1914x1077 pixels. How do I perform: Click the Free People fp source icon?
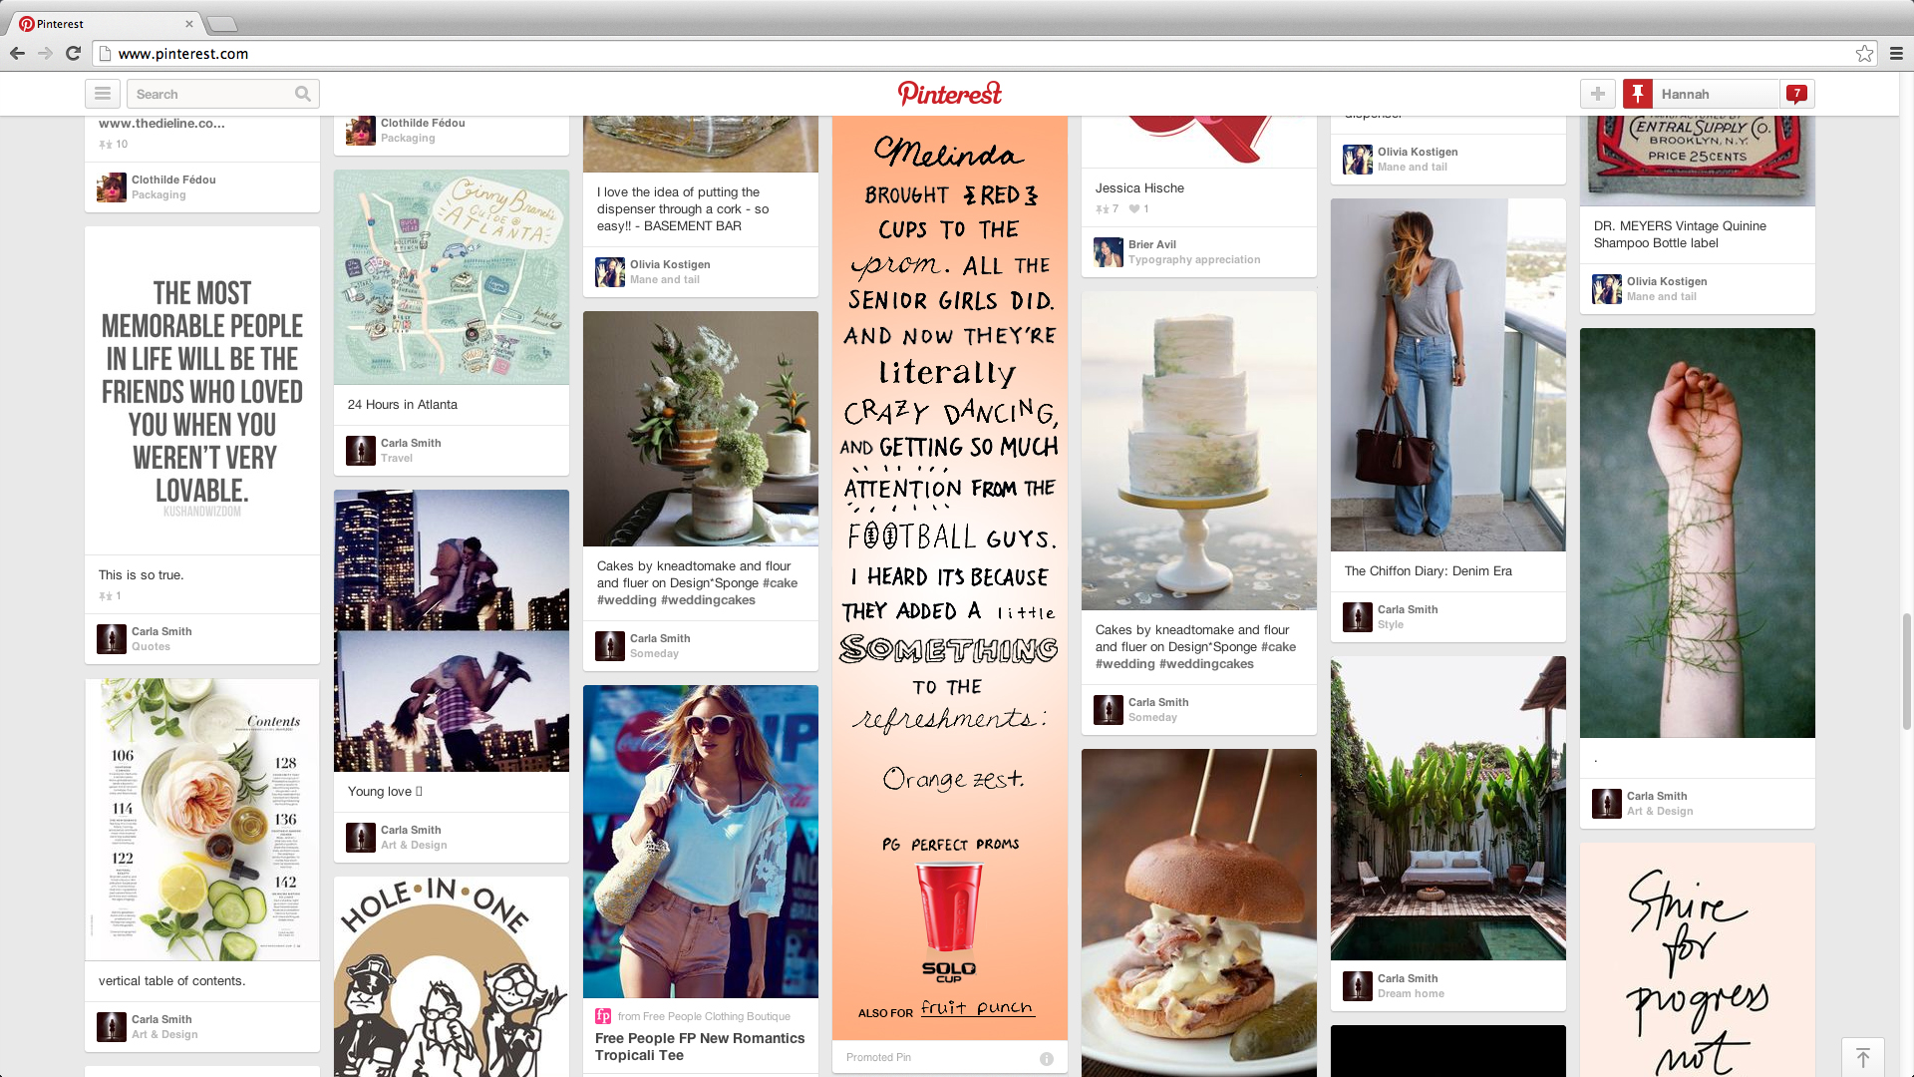pyautogui.click(x=603, y=1016)
